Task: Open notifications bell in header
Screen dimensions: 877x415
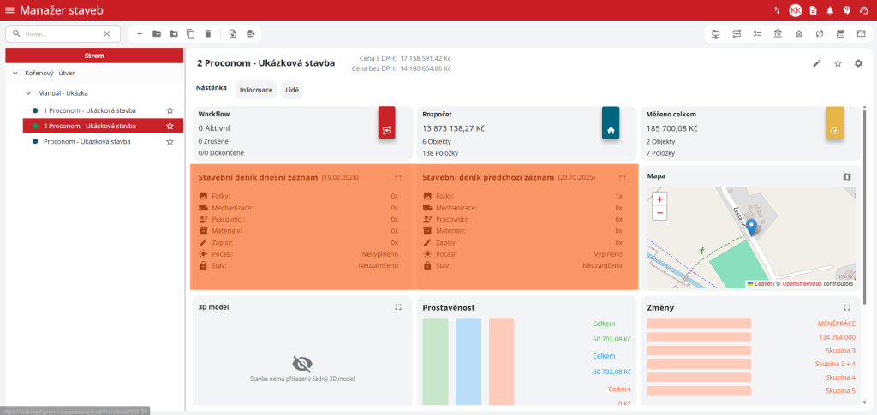Action: 829,10
